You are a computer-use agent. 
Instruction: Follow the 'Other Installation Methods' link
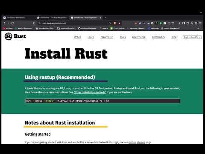click(90, 92)
